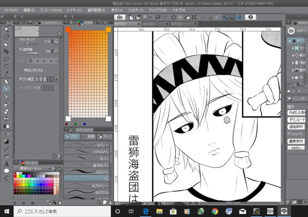Open the ファイル(F) menu

coord(11,10)
